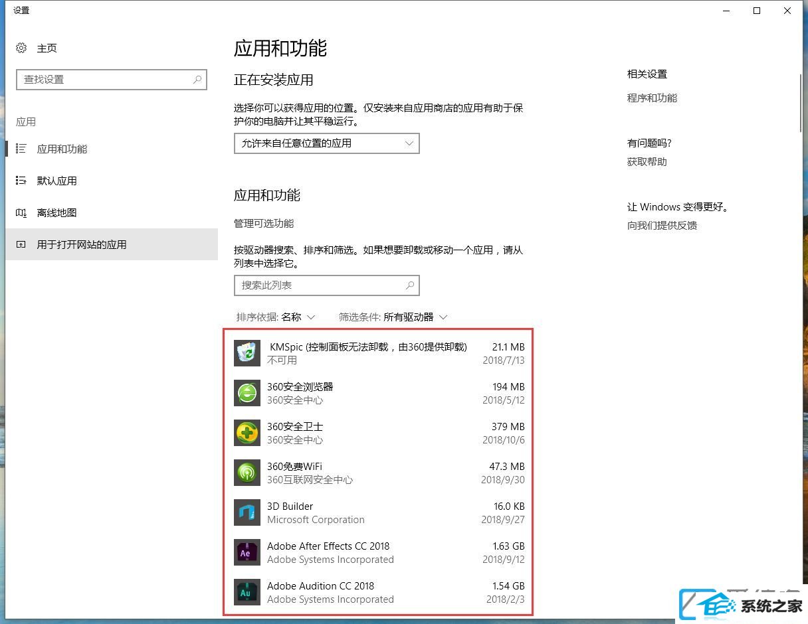
Task: Select the 360免费WiFi app name
Action: tap(294, 467)
